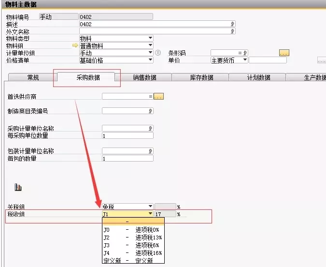This screenshot has width=326, height=267.
Task: Select J2 进项税13% from the tax list
Action: pyautogui.click(x=133, y=237)
